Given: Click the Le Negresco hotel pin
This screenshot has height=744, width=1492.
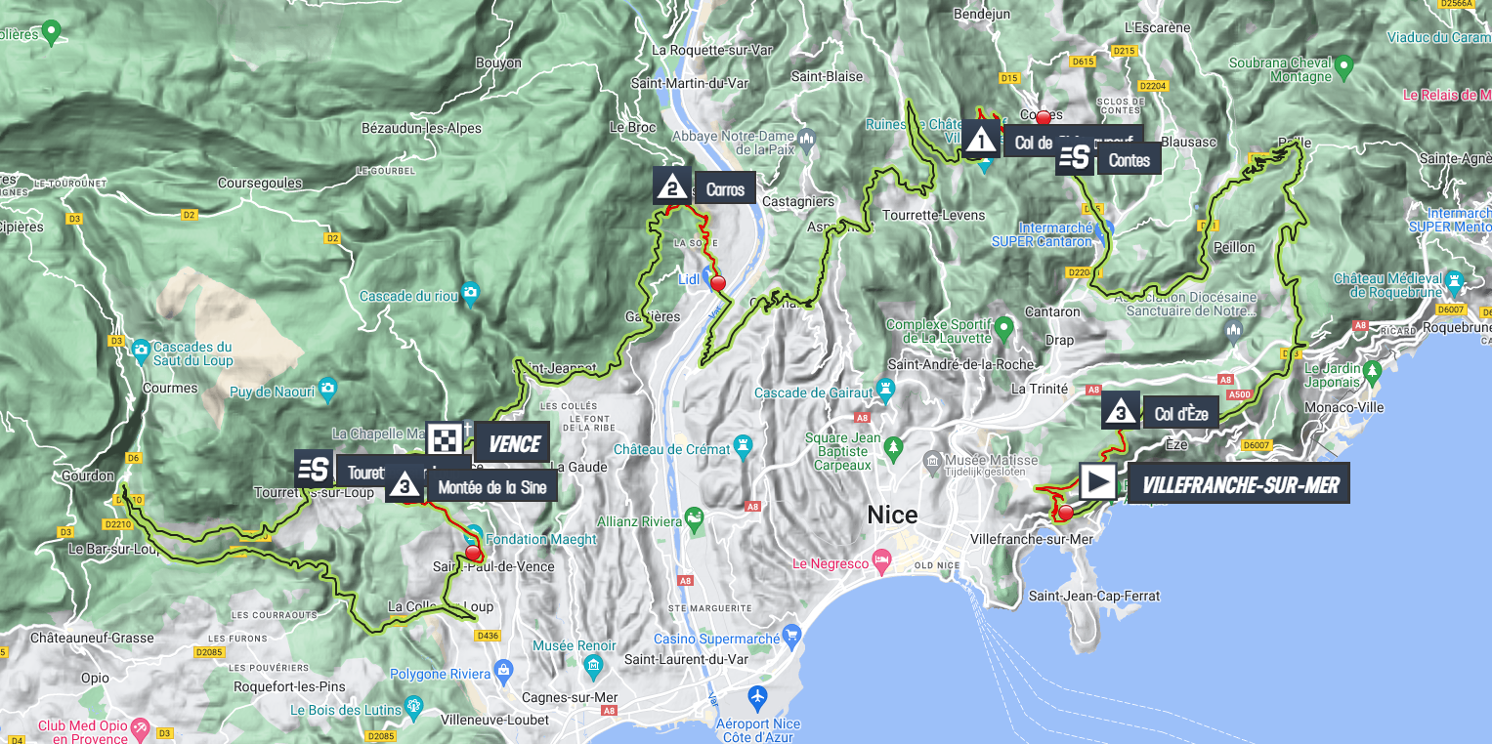Looking at the screenshot, I should click(x=882, y=561).
